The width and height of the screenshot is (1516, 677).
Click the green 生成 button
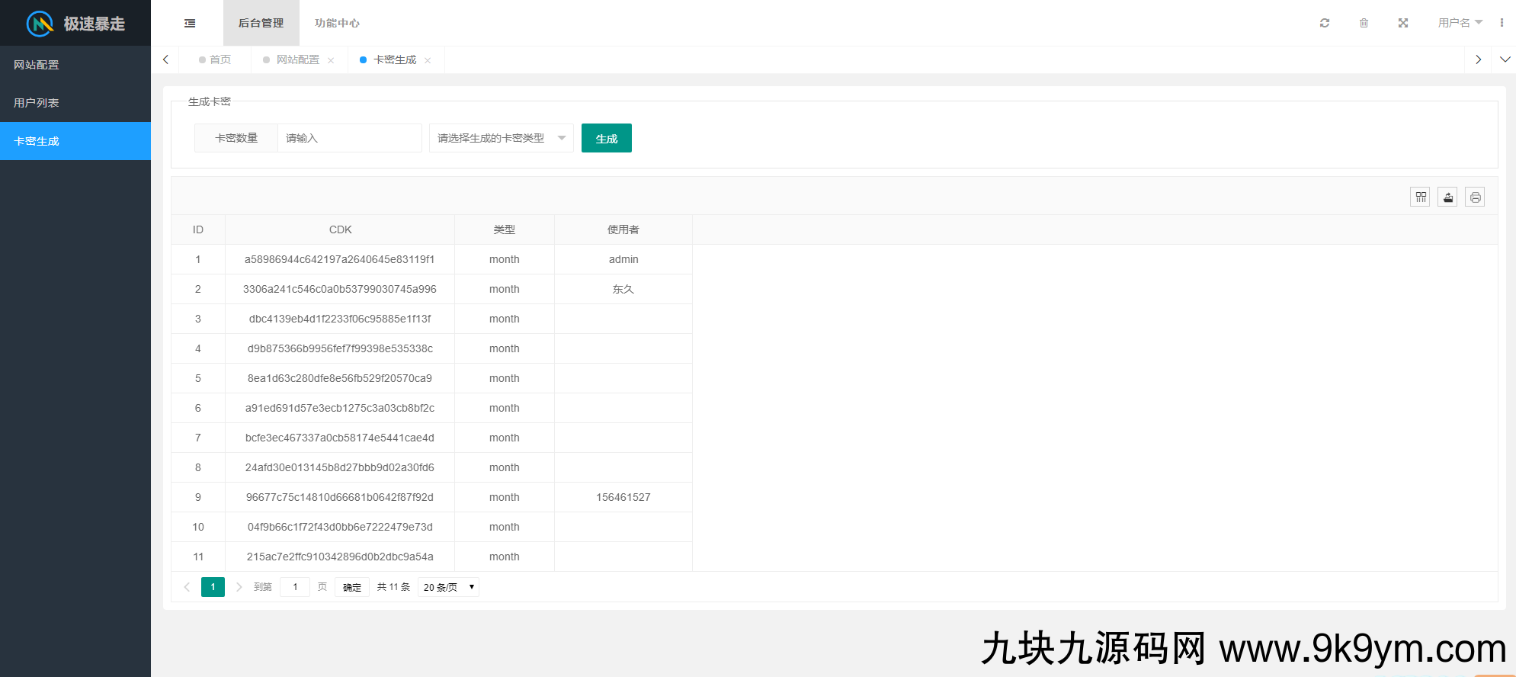click(x=606, y=138)
